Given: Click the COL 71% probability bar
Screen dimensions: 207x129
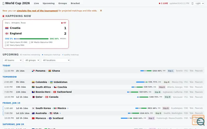Looking at the screenshot, I should point(142,82).
